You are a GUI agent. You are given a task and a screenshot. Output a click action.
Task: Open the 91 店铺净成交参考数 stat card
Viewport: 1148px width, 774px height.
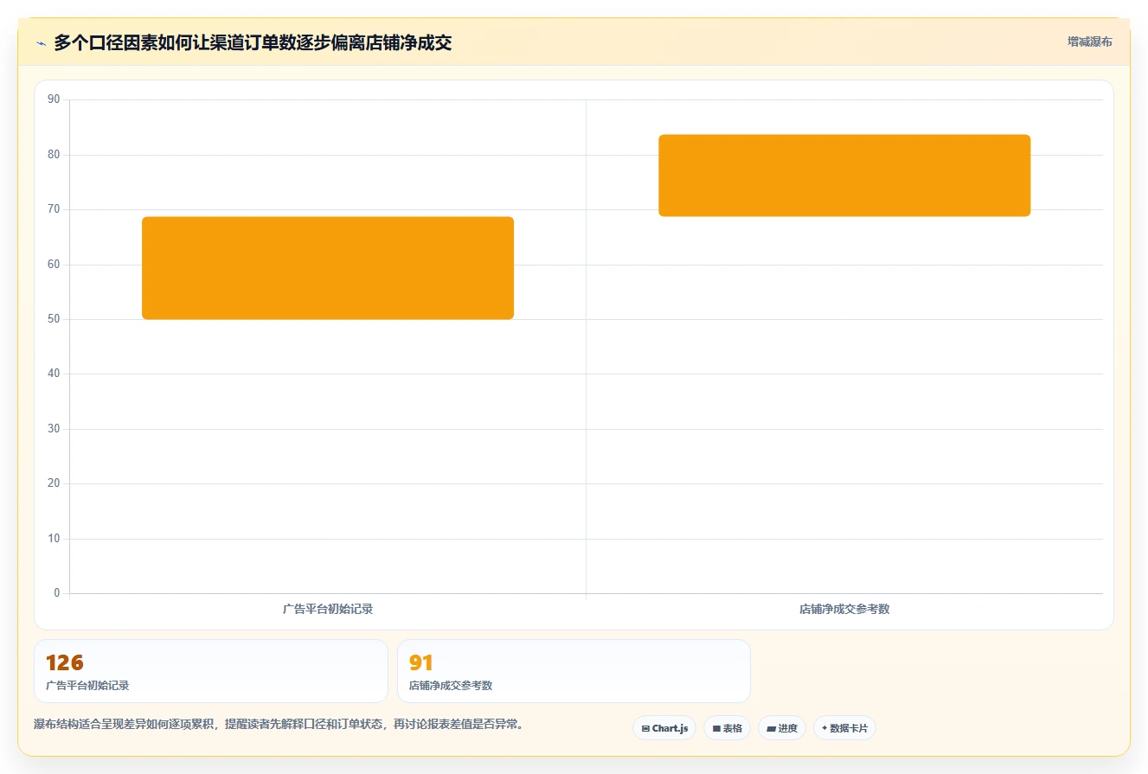(574, 671)
